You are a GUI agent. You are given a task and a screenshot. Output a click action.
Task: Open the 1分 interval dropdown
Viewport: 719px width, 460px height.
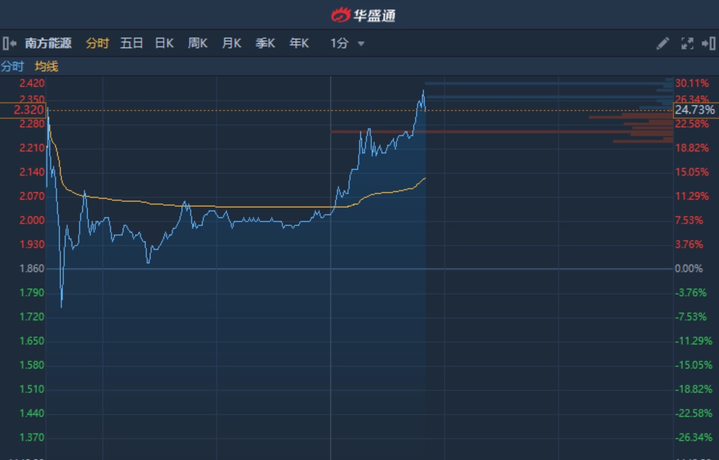[340, 43]
